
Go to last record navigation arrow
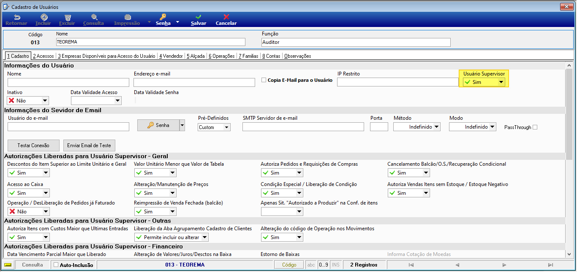coord(550,265)
